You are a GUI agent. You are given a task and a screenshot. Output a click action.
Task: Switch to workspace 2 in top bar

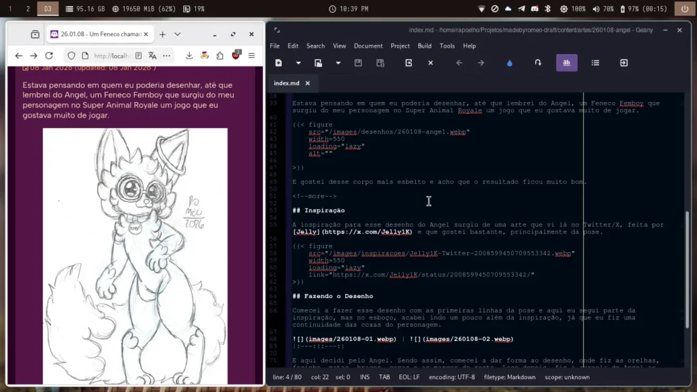28,9
